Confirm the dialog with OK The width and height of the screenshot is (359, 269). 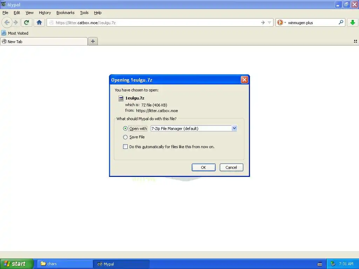(x=204, y=167)
